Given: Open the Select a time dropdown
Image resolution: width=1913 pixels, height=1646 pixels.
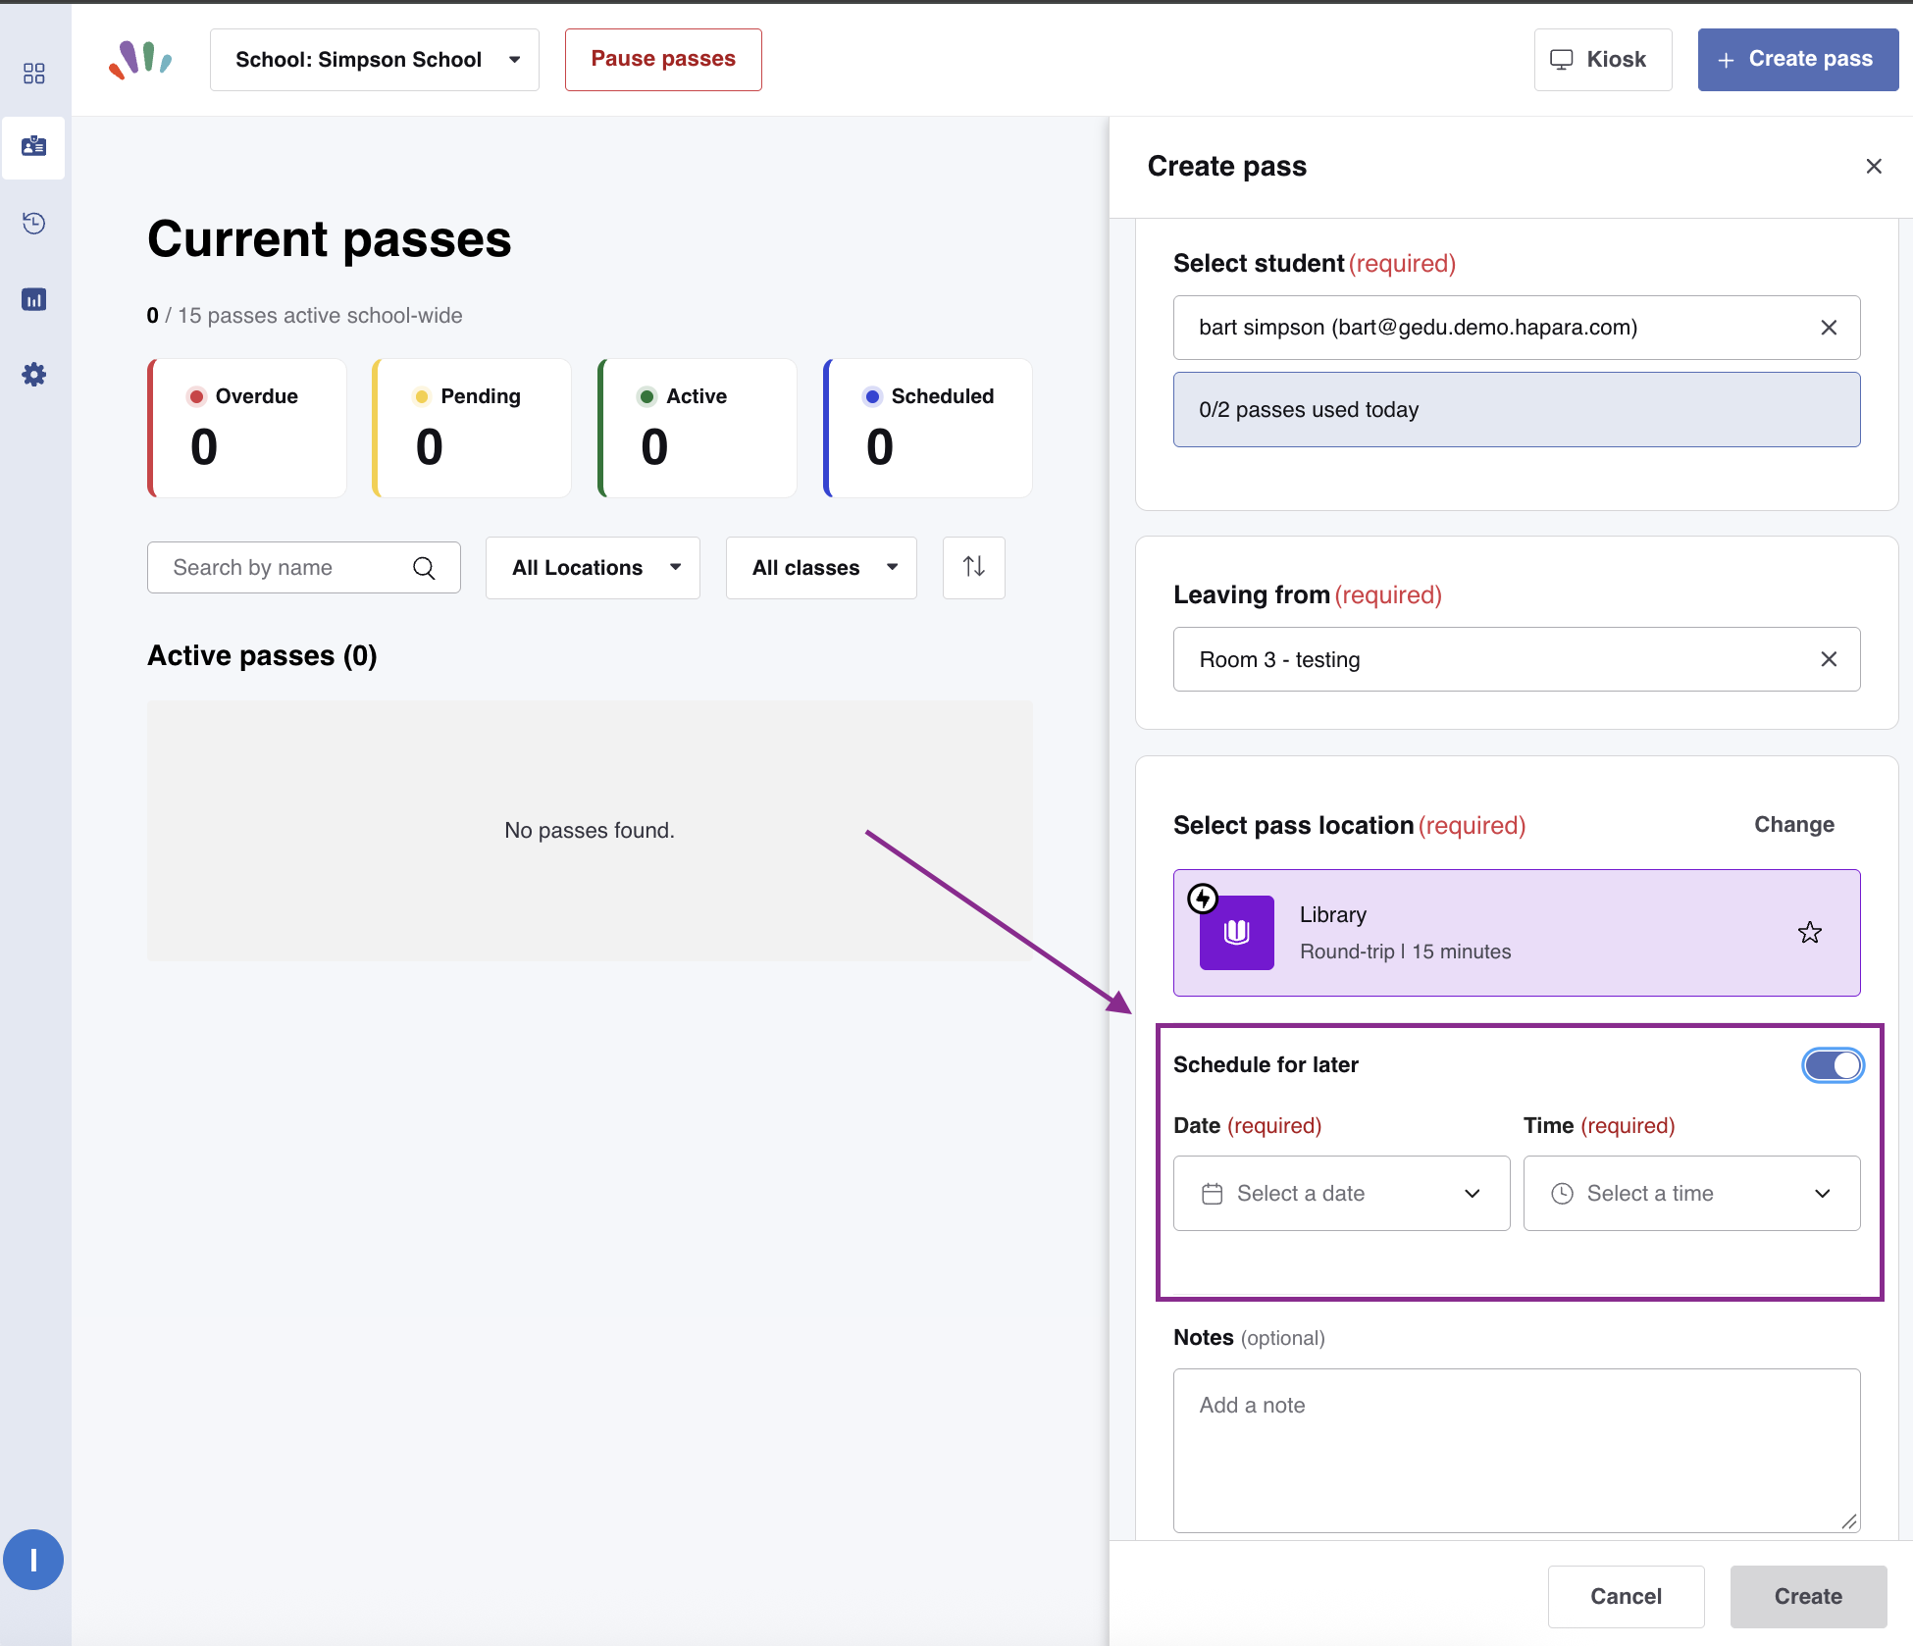Looking at the screenshot, I should 1691,1194.
